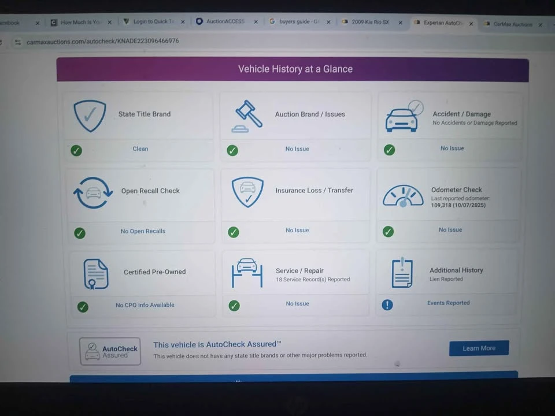Click green checkmark beside Clean status
The image size is (555, 416).
click(x=76, y=150)
